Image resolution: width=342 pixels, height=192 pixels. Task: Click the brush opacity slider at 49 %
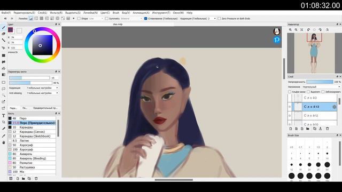(30, 83)
